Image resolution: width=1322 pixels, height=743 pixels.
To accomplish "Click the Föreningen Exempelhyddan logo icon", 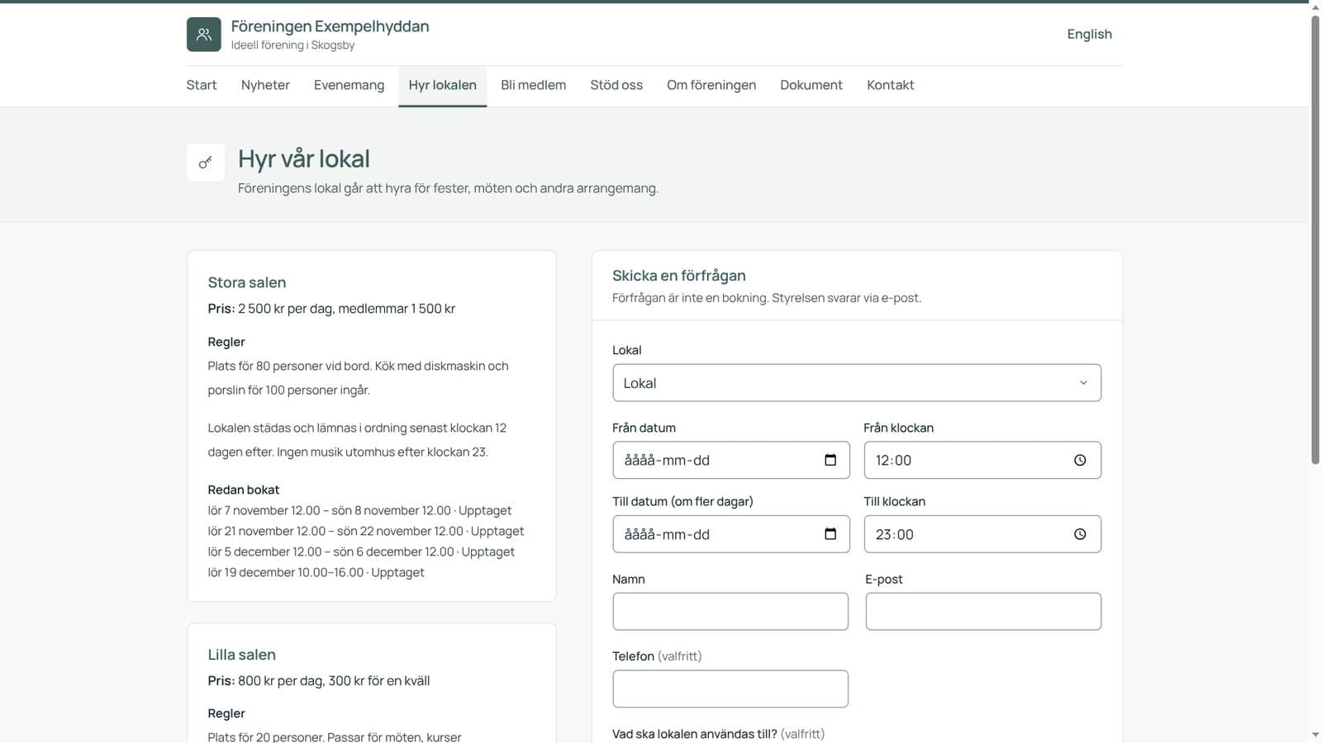I will 203,35.
